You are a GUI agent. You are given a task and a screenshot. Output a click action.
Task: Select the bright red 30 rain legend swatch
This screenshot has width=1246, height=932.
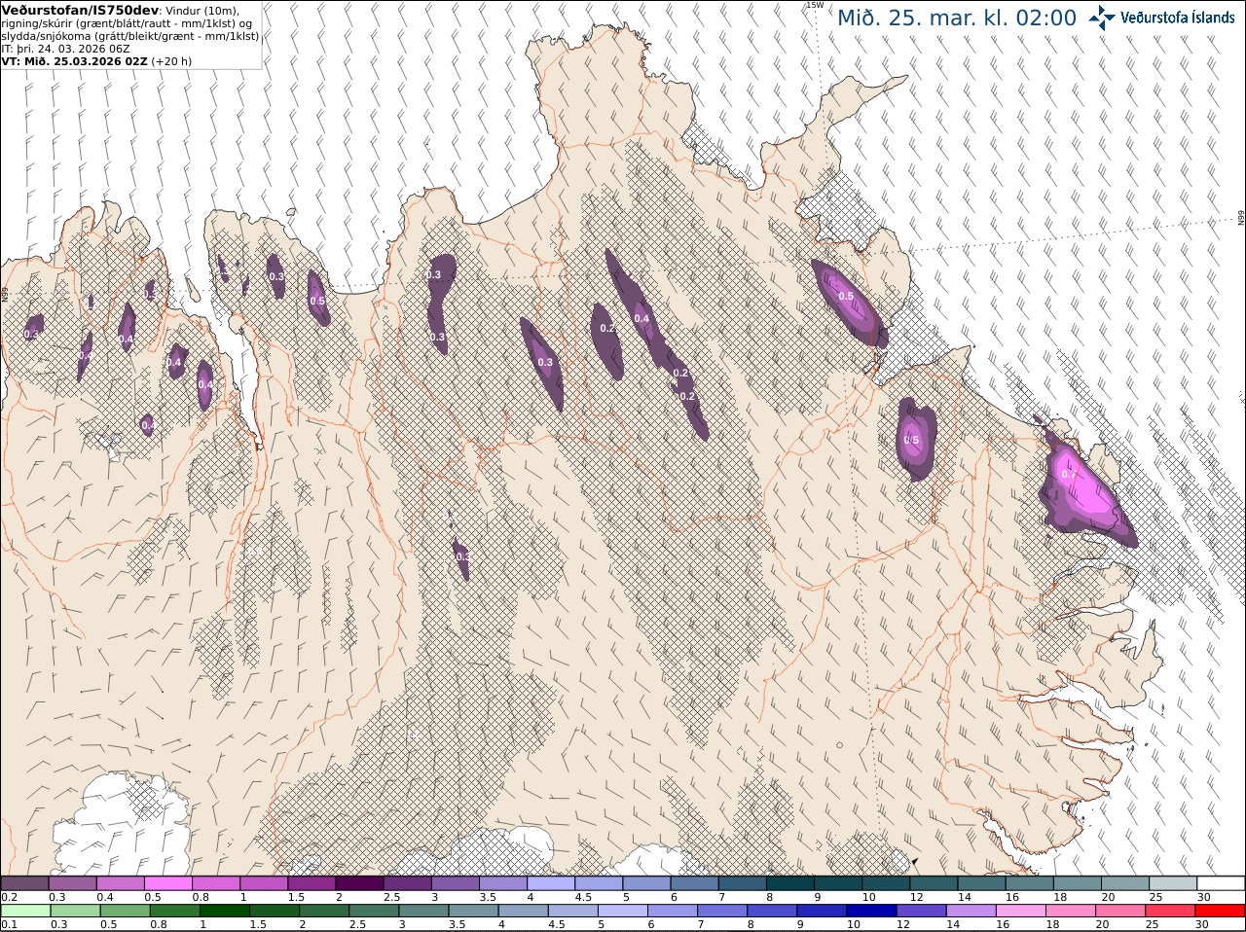coord(1221,912)
